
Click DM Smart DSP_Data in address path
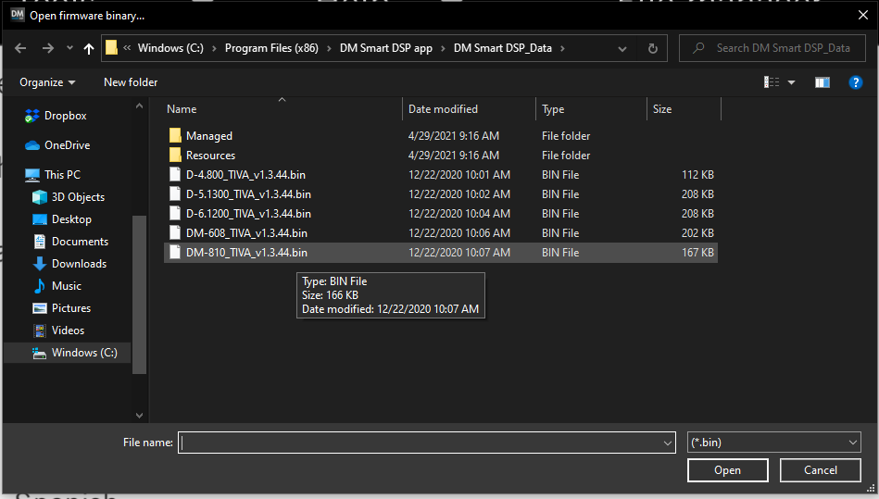pos(503,48)
